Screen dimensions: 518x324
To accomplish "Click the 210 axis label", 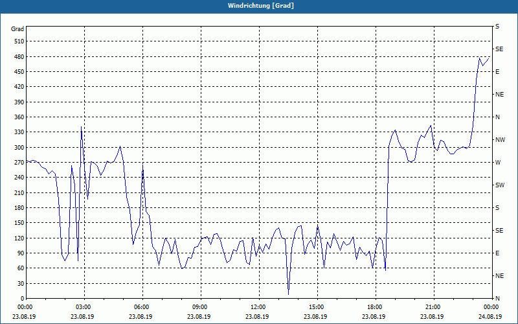I will tap(19, 192).
